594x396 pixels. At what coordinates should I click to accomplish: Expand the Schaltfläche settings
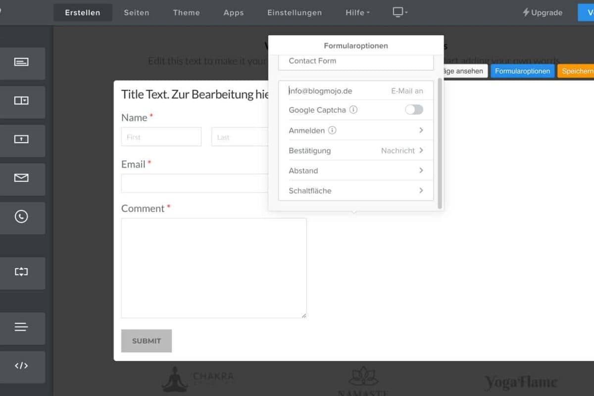pos(421,191)
